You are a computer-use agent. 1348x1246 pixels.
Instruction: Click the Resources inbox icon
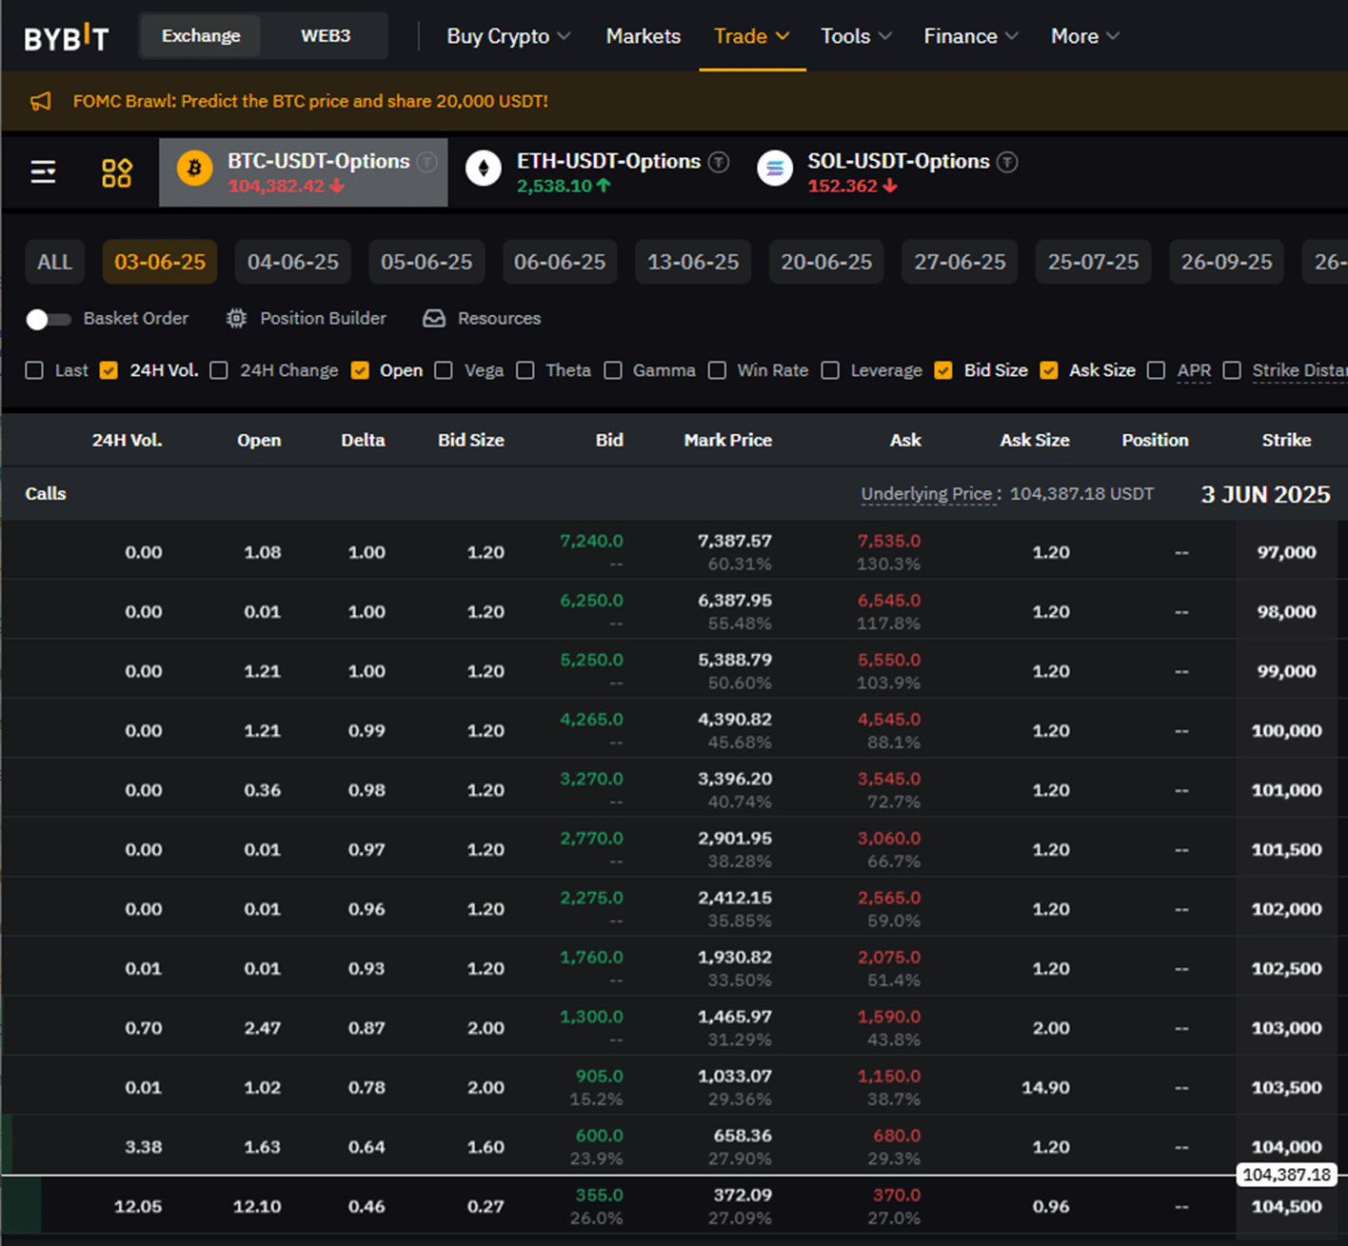tap(434, 318)
